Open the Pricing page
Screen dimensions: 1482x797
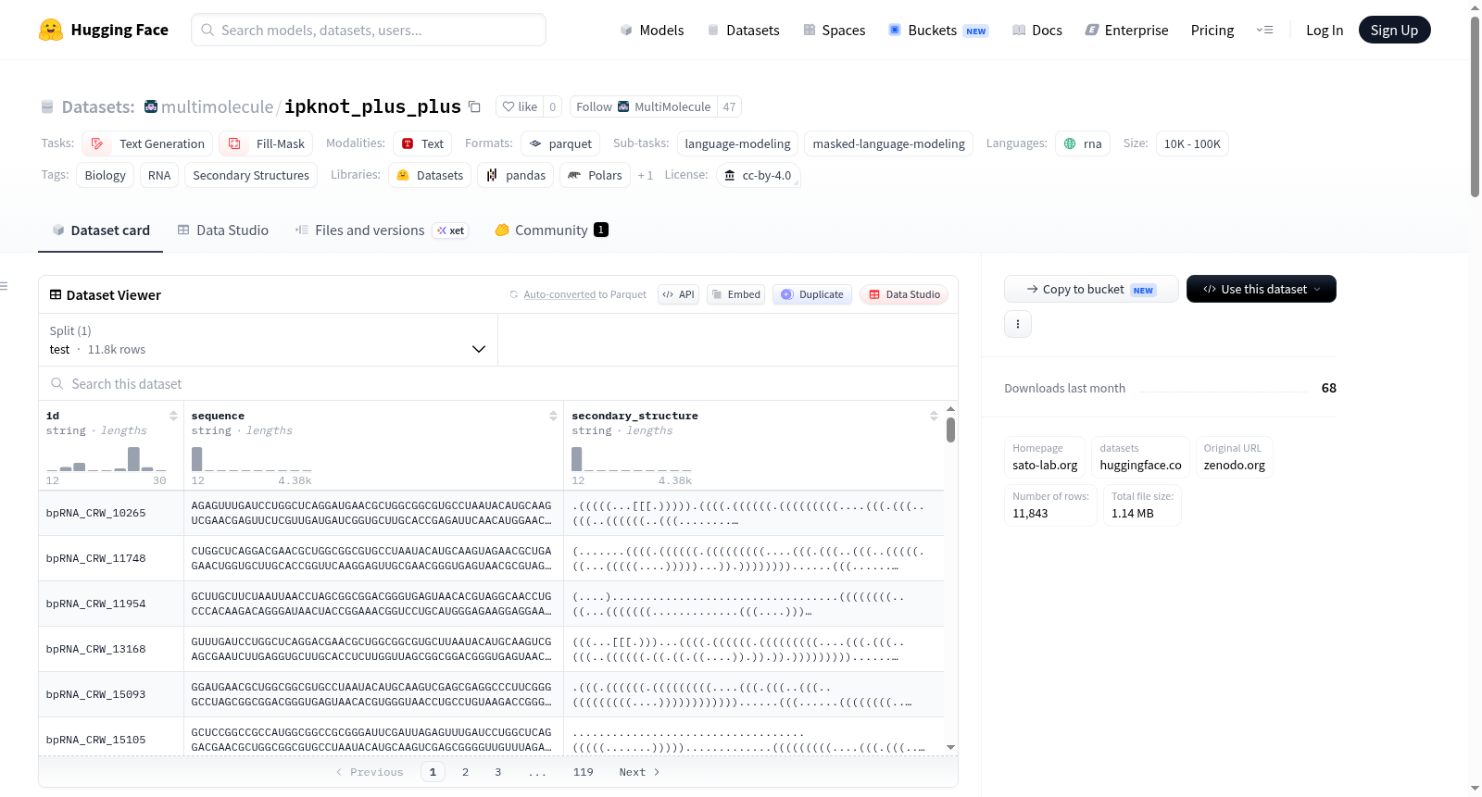click(1212, 30)
